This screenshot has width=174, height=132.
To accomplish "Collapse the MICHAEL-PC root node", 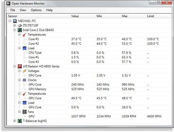I will click(10, 21).
